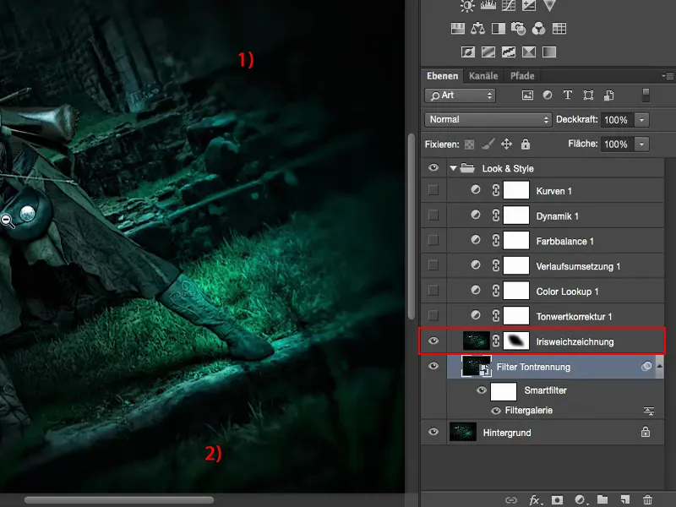Screen dimensions: 676x507
Task: Filter layers by shape layer icon
Action: click(x=588, y=95)
